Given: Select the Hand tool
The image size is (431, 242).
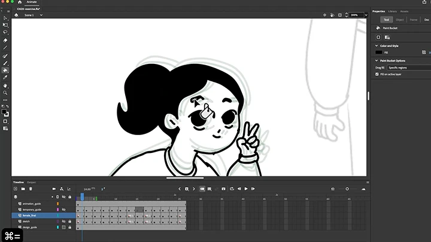Looking at the screenshot, I should coord(5,85).
